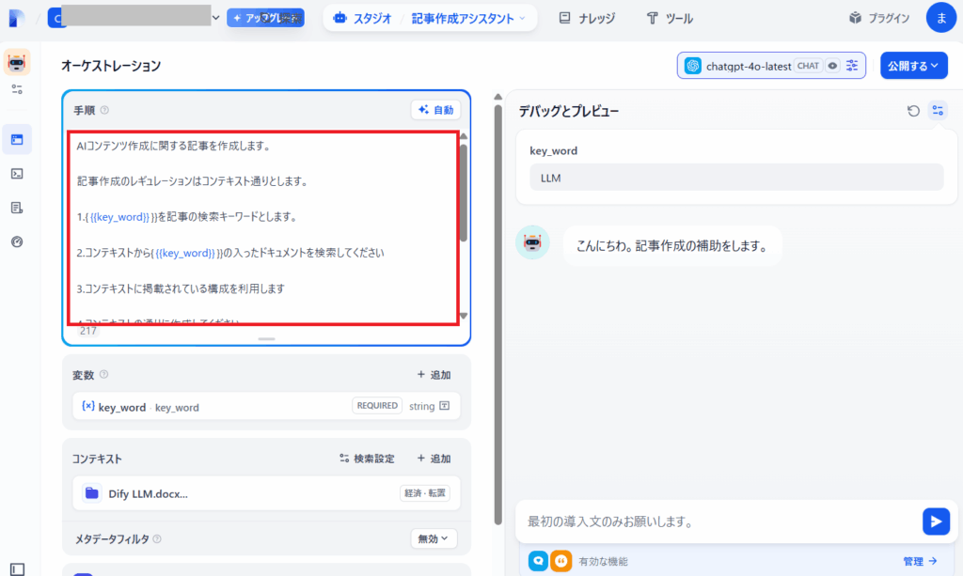Open the ツール menu item

coord(670,17)
